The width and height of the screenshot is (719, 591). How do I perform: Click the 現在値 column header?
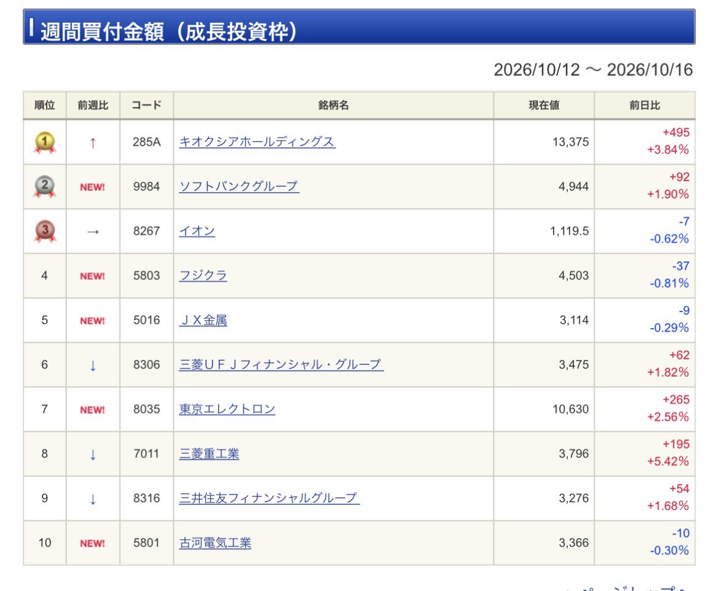pos(544,105)
